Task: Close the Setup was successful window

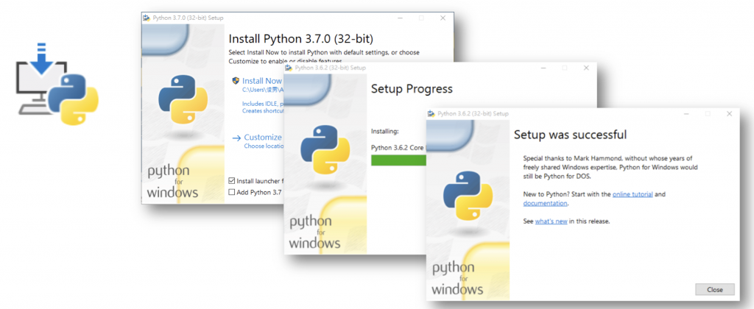Action: click(729, 113)
